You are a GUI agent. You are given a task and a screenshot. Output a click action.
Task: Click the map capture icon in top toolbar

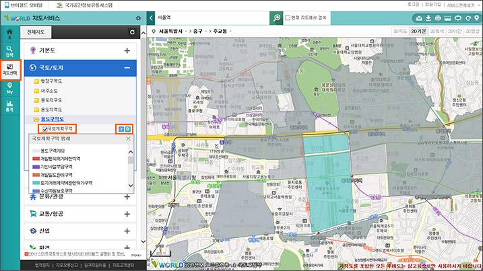419,18
